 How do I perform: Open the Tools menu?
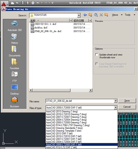(x=128, y=15)
